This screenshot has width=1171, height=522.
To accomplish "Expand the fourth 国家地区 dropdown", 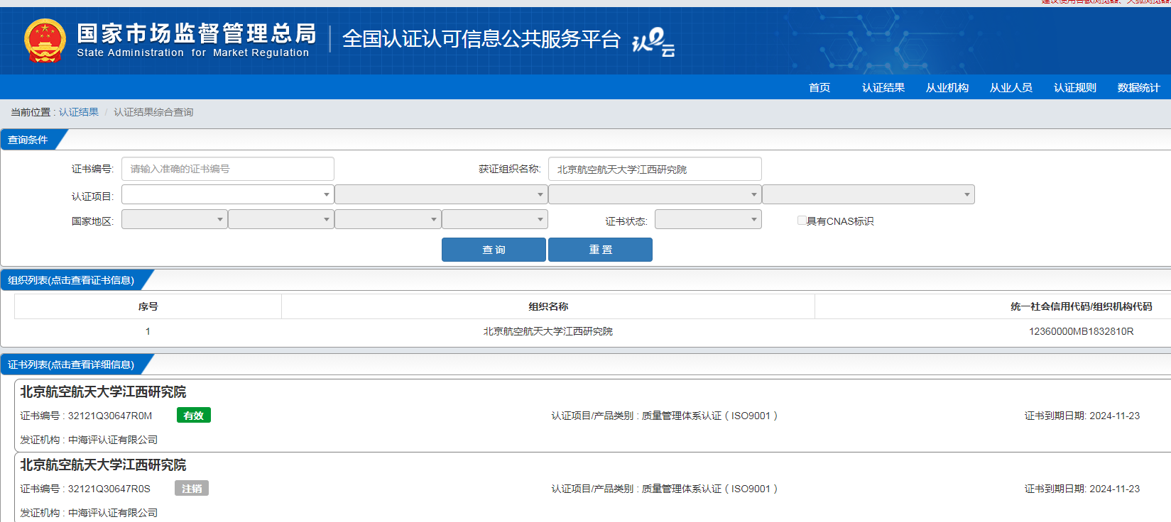I will click(495, 219).
